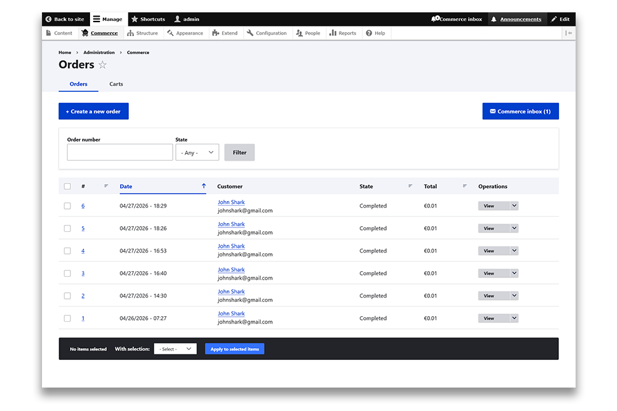Click the Date ascending sort arrow
The height and width of the screenshot is (411, 617).
[204, 186]
